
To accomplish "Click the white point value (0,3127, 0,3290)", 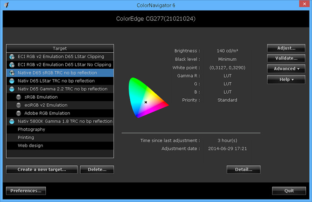I will (227, 68).
